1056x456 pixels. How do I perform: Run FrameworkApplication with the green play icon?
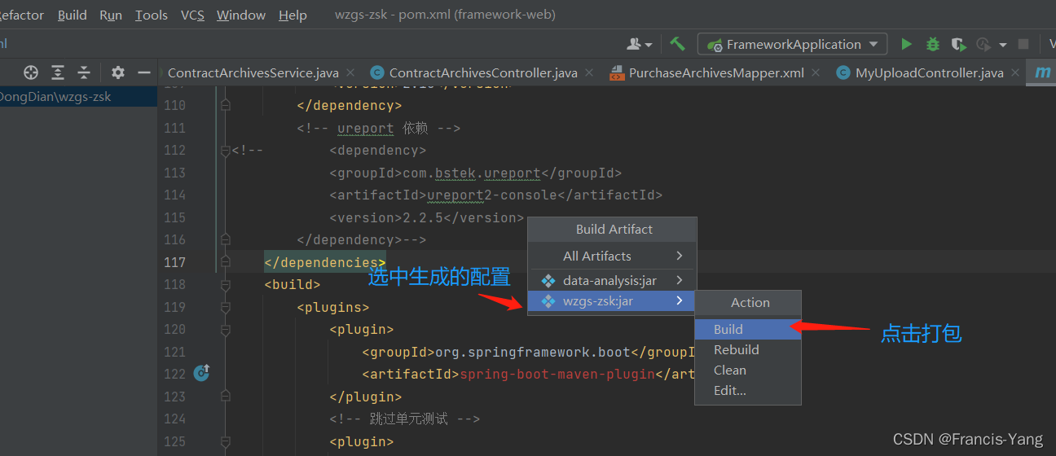pos(906,44)
